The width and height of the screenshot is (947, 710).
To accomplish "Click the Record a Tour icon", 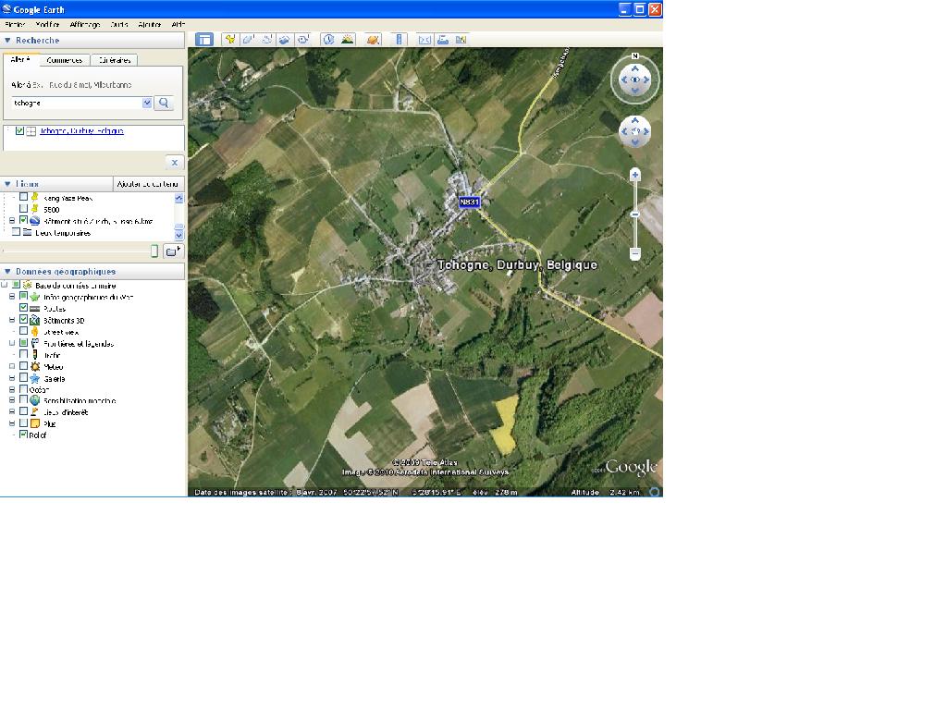I will (302, 40).
